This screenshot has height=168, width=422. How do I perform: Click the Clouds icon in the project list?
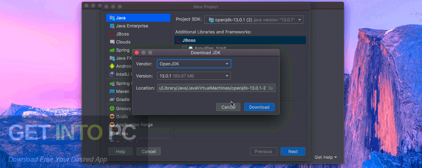(x=112, y=42)
